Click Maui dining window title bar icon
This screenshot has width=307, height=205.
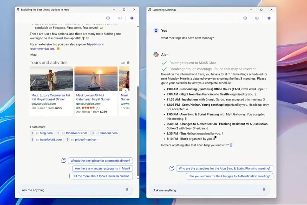pos(18,10)
